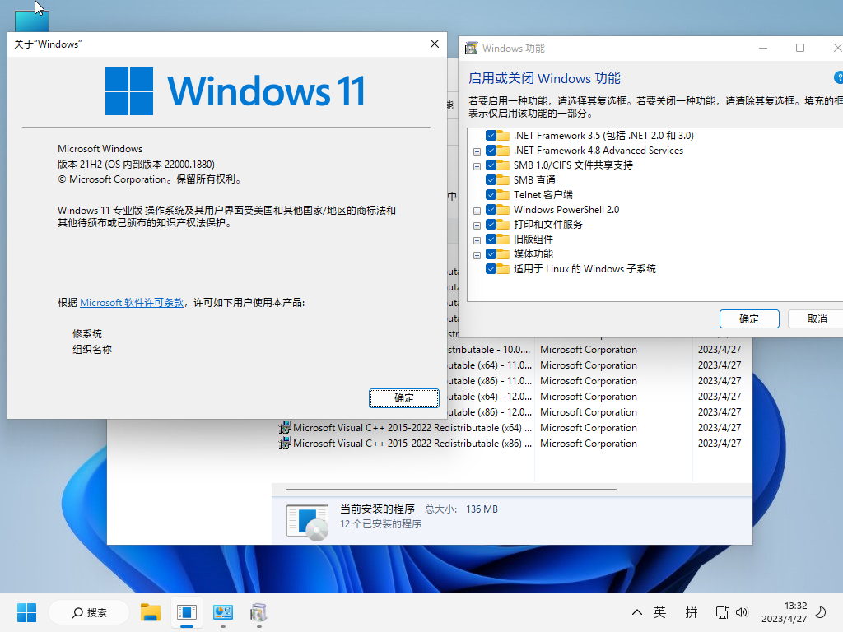The width and height of the screenshot is (843, 632).
Task: Click the horizontal scrollbar in programs list
Action: click(x=450, y=490)
